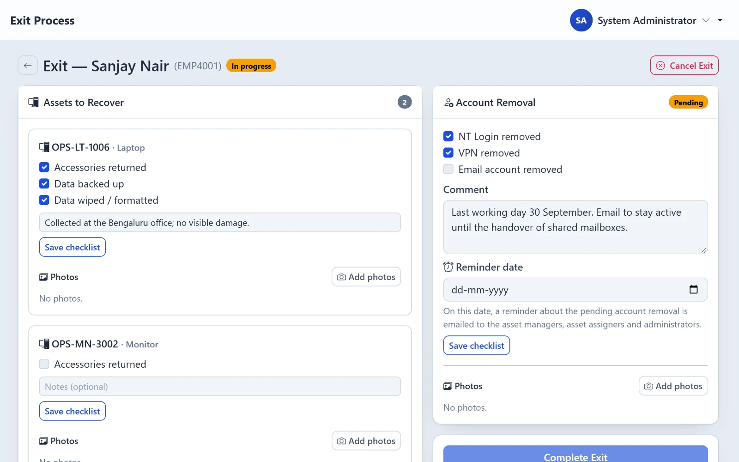Focus the OPS-MN-3002 Notes (optional) field
739x462 pixels.
(220, 387)
